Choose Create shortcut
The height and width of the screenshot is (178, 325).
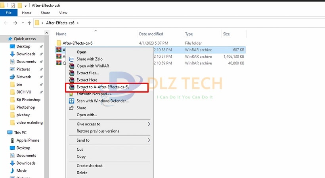point(90,166)
